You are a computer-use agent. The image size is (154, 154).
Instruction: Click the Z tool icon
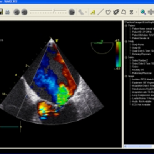(131, 12)
